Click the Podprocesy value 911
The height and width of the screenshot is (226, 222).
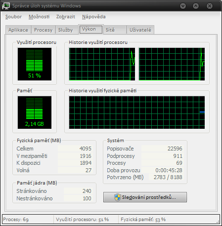tap(178, 156)
